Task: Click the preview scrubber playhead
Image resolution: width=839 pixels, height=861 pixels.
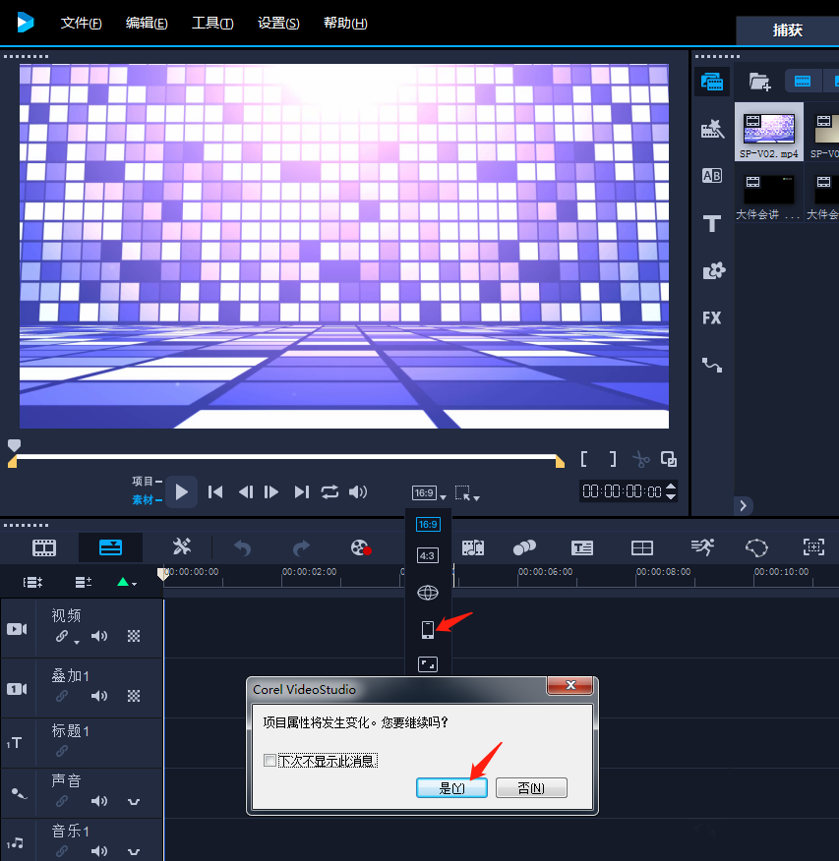Action: [x=14, y=446]
